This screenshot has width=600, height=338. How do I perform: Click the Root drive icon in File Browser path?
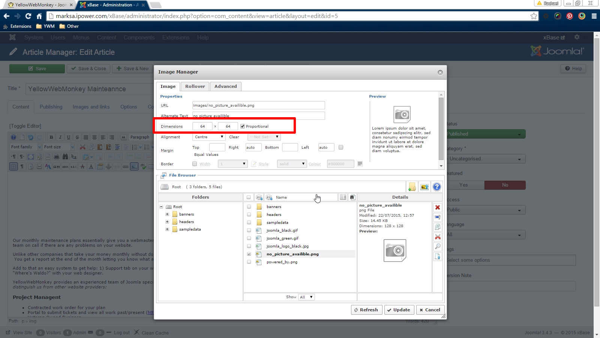(165, 187)
